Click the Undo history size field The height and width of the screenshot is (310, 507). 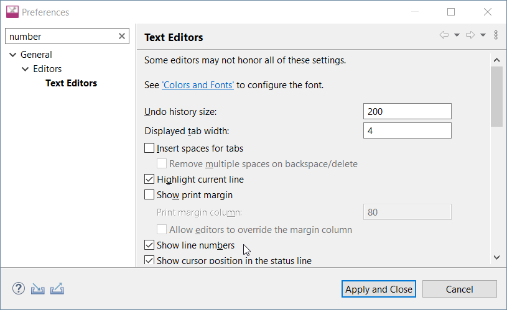pyautogui.click(x=407, y=112)
